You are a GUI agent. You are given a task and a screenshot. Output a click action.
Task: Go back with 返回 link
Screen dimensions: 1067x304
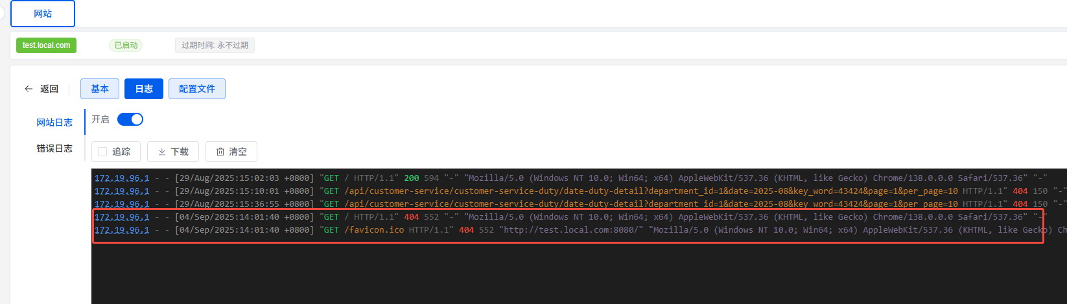click(x=49, y=89)
